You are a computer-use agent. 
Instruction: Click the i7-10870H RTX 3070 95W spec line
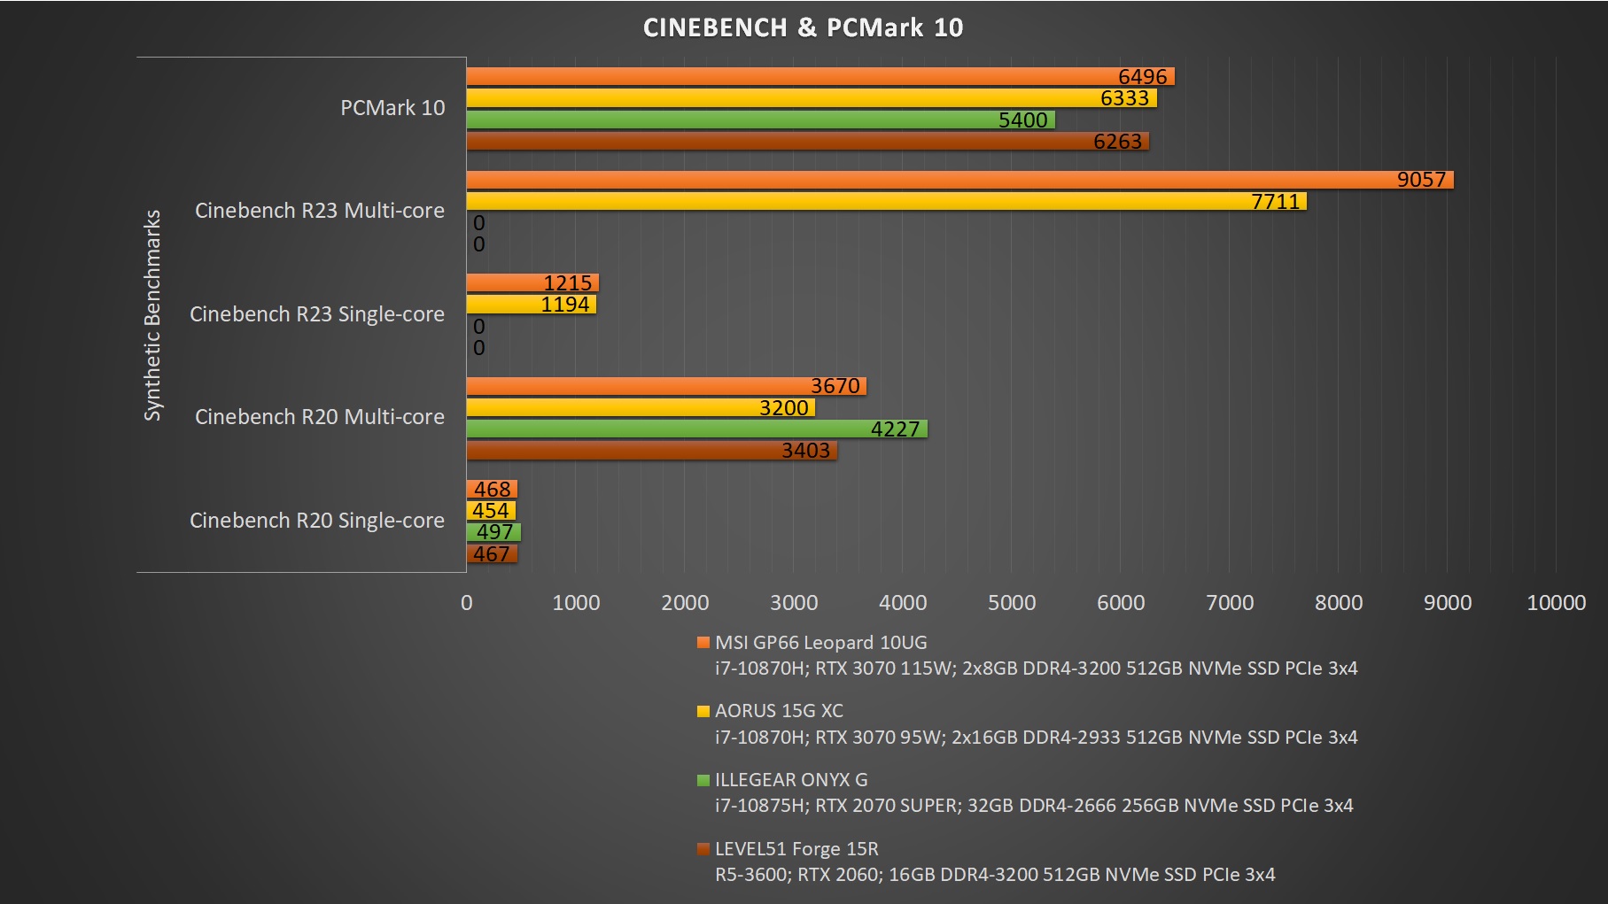[x=1037, y=738]
